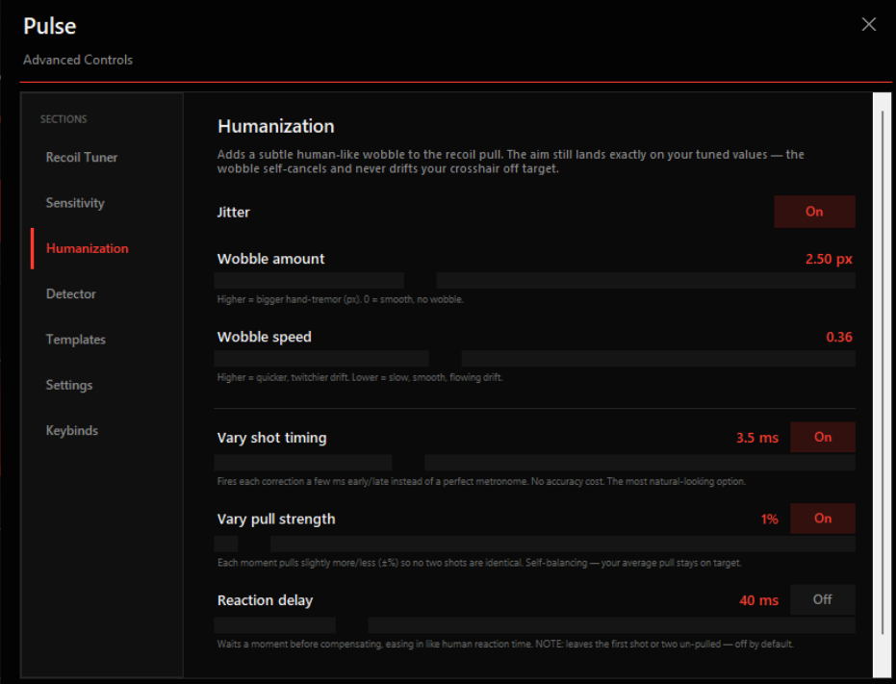Image resolution: width=896 pixels, height=684 pixels.
Task: Click the Pulse title text
Action: point(50,26)
